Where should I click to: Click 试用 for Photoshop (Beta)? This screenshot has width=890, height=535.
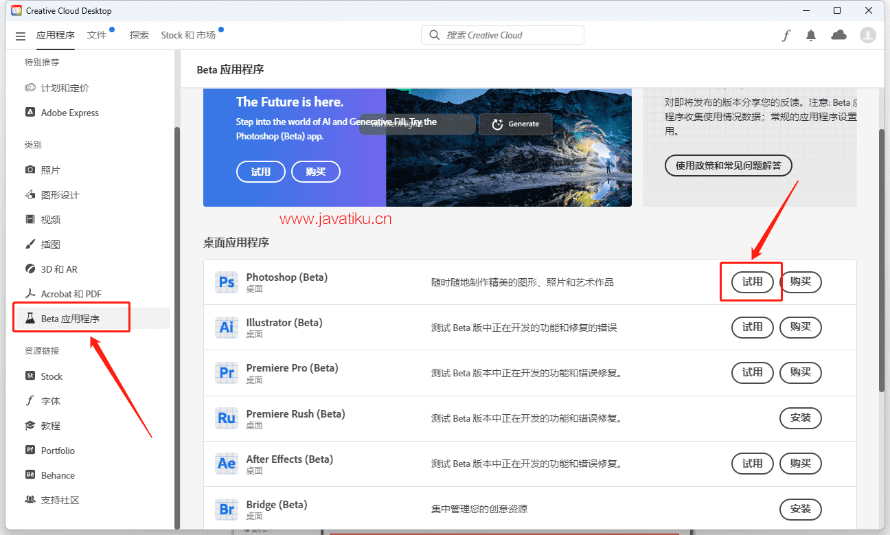[753, 282]
